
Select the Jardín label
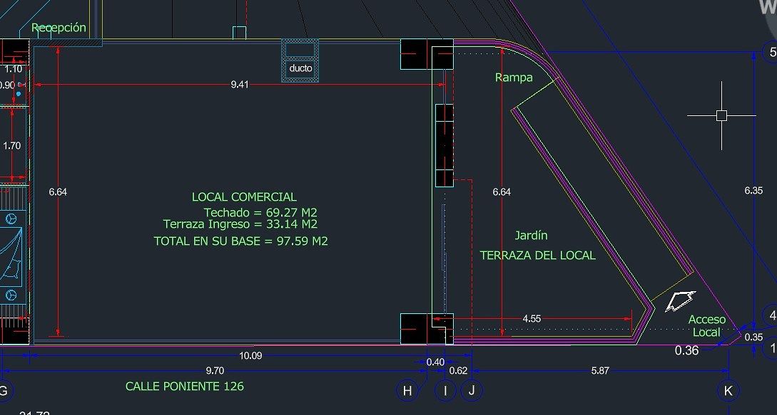pos(532,235)
